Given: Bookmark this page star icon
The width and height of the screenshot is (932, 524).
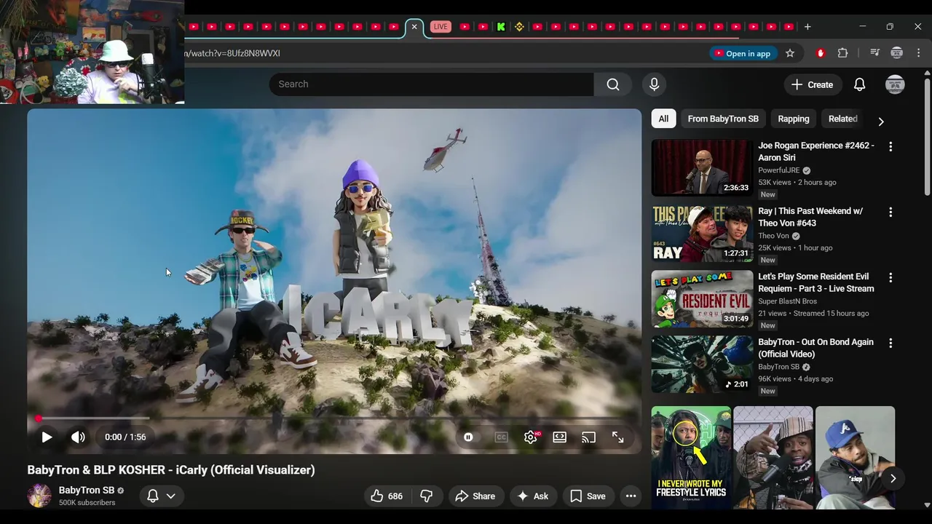Looking at the screenshot, I should pyautogui.click(x=790, y=53).
